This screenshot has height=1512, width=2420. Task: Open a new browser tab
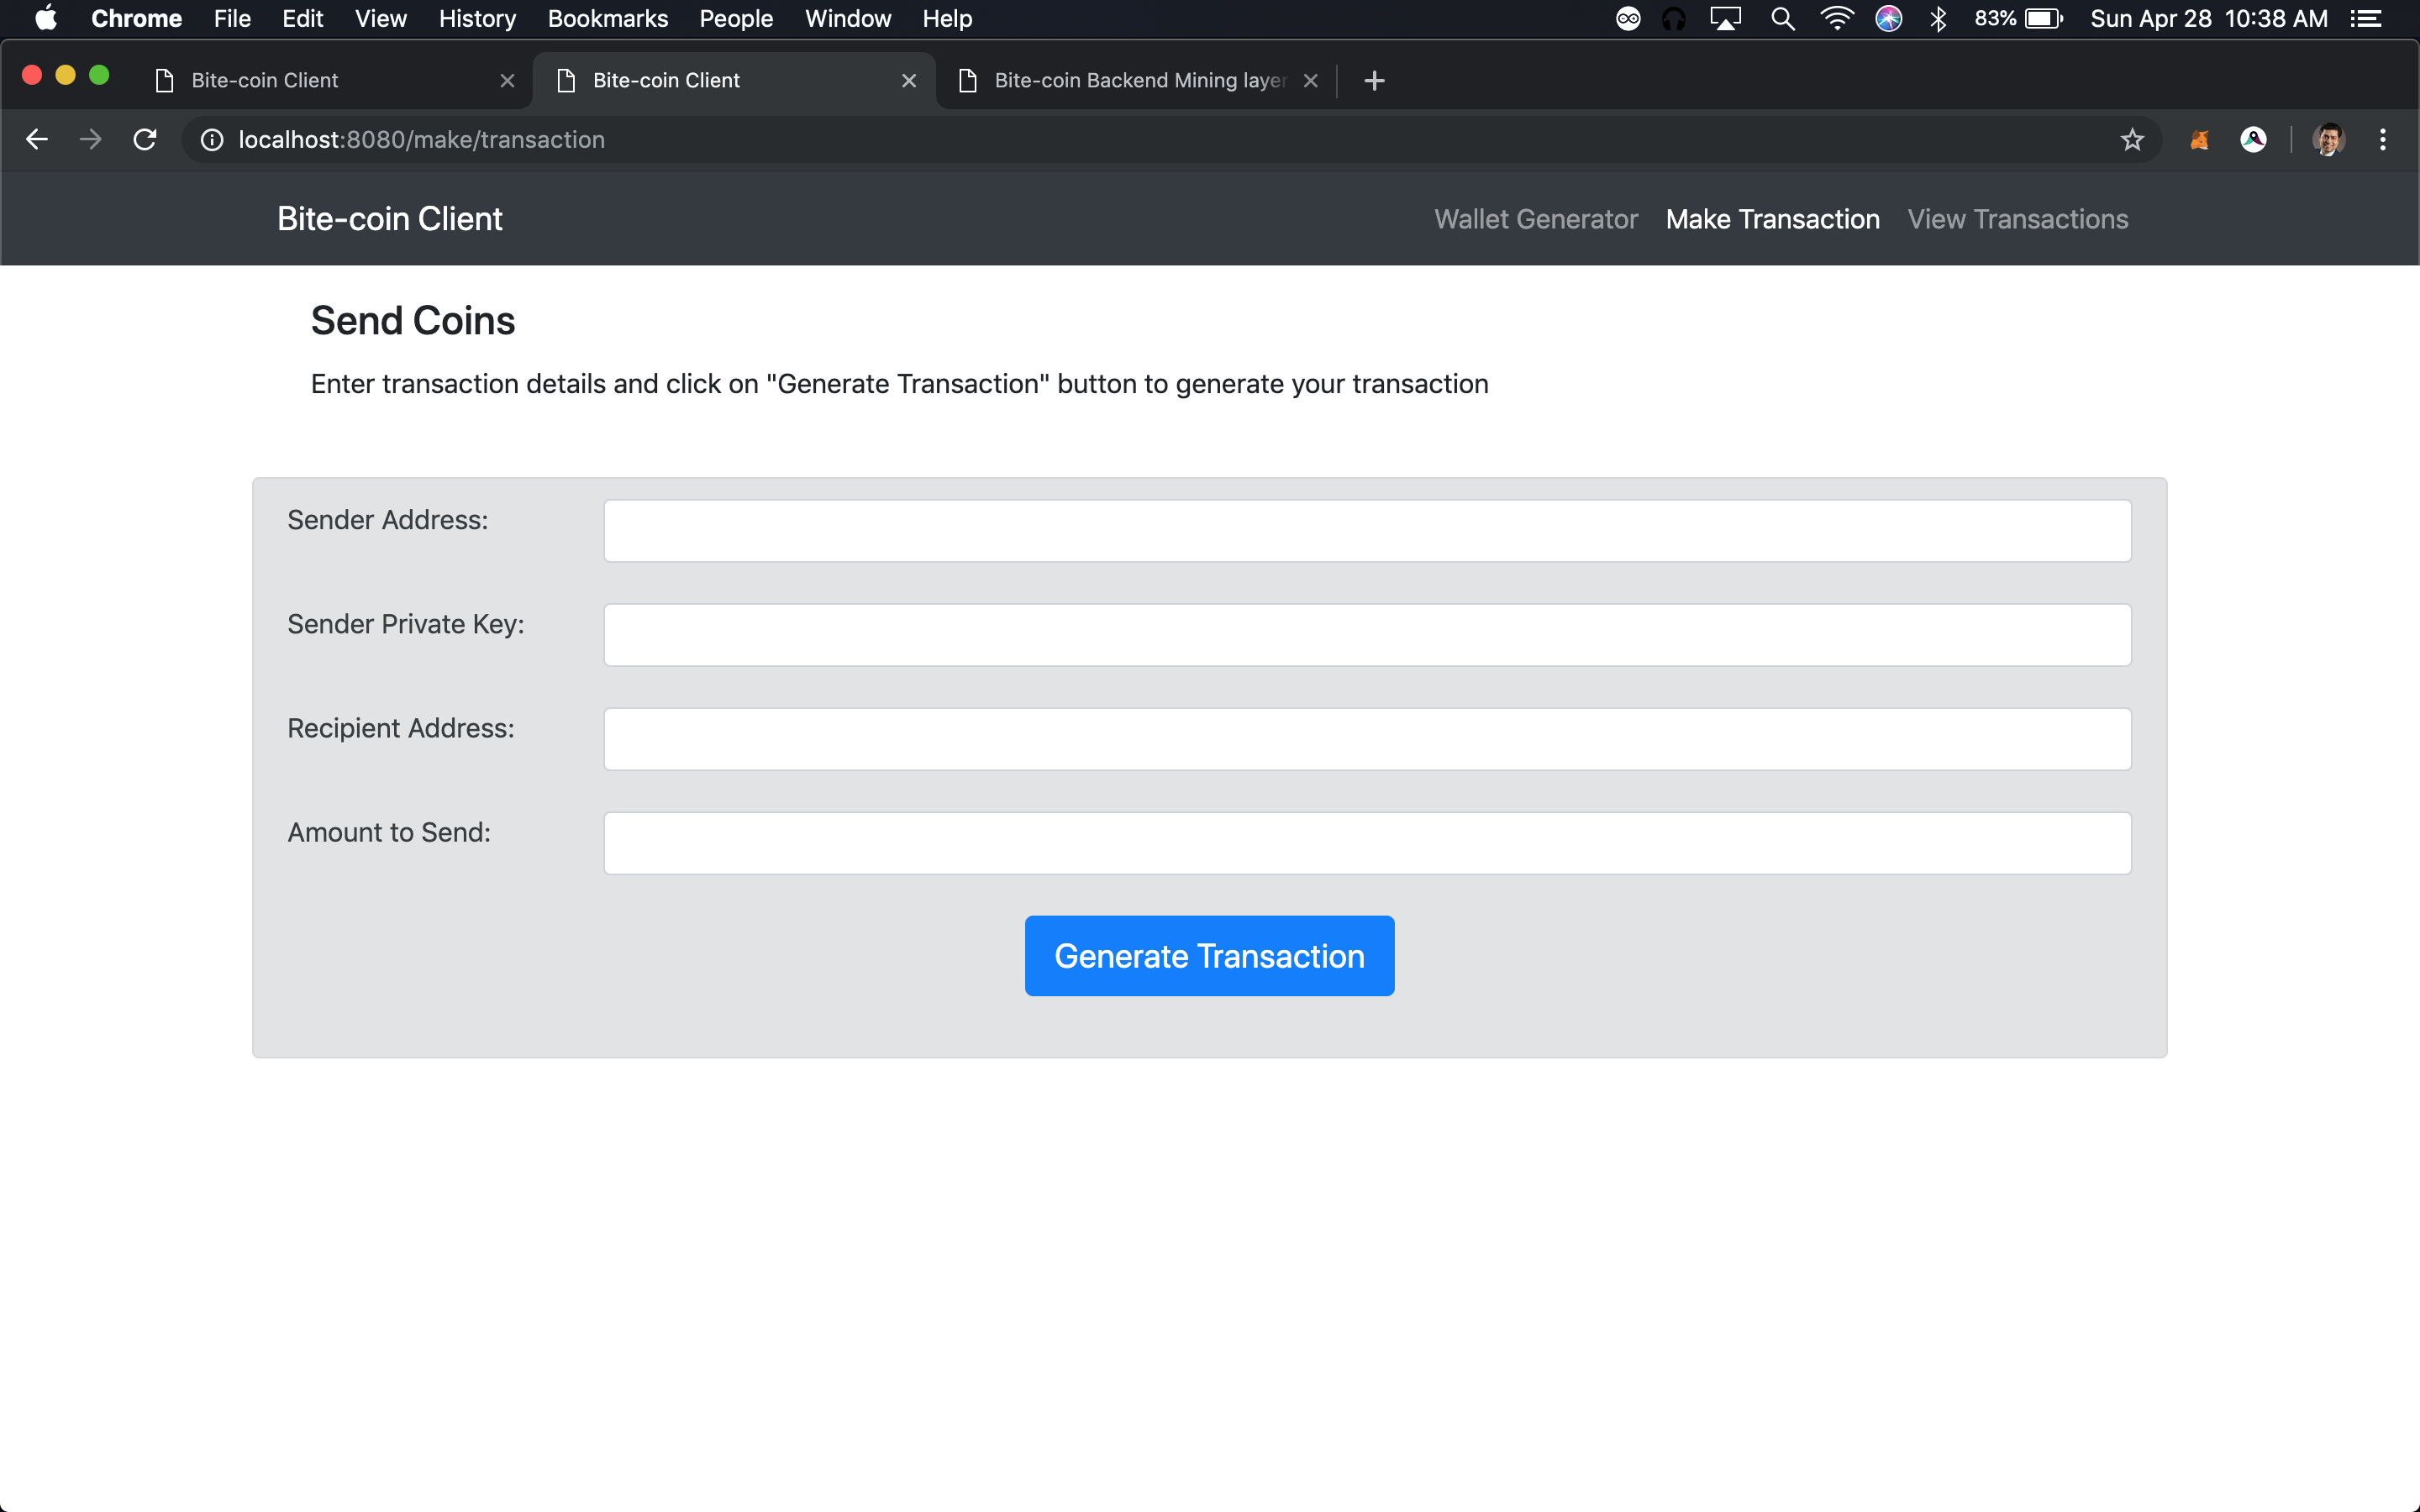pyautogui.click(x=1374, y=80)
